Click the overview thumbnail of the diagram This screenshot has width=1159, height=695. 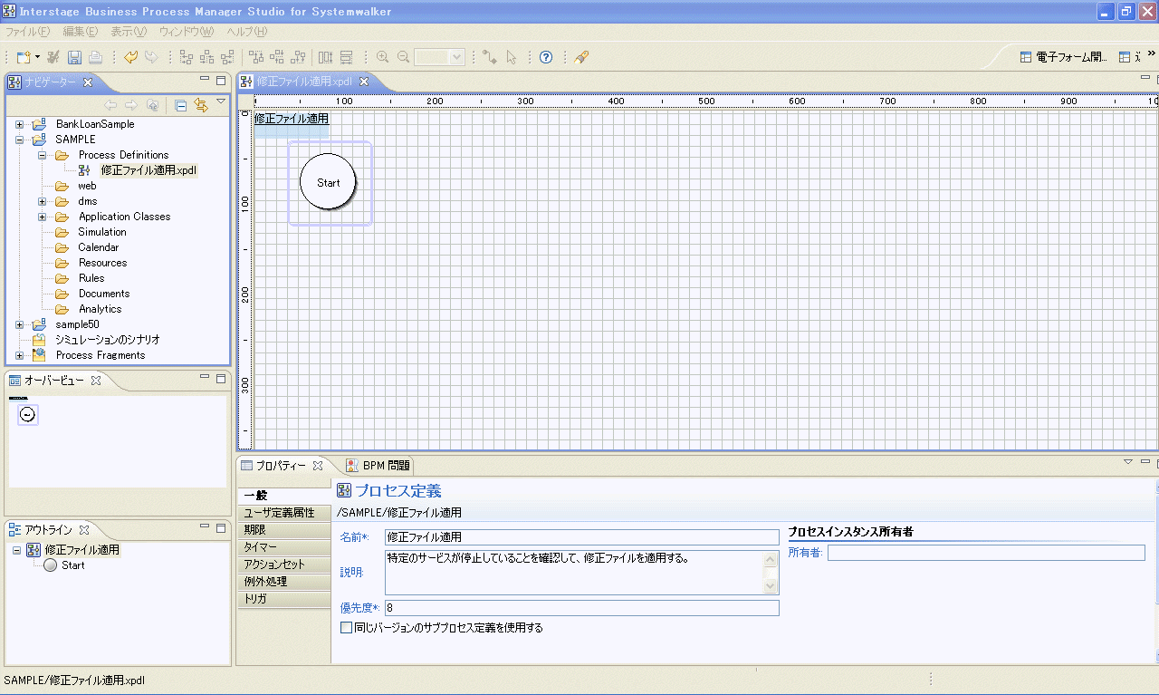pos(27,414)
